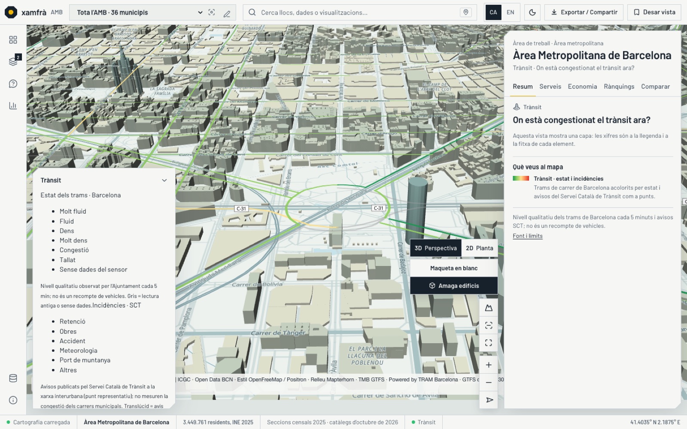
Task: Switch language to EN
Action: 511,12
